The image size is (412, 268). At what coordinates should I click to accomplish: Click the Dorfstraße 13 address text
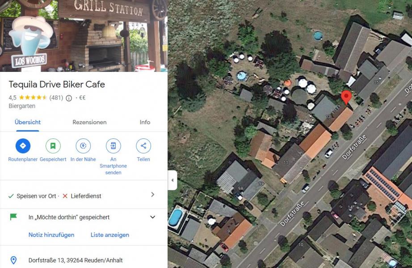(76, 260)
